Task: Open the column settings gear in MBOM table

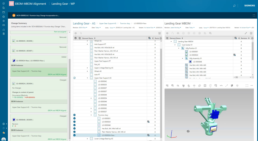Action: pyautogui.click(x=252, y=38)
